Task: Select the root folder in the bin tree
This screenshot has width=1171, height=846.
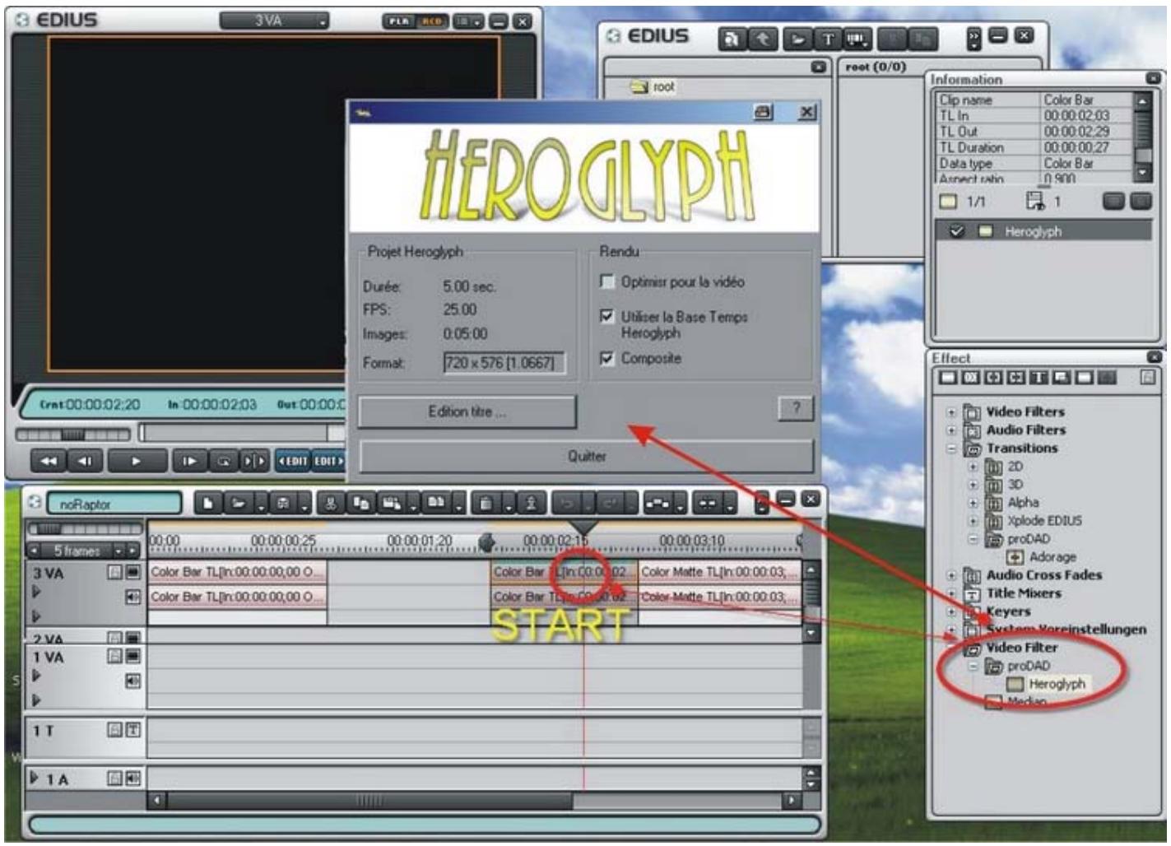Action: (x=653, y=86)
